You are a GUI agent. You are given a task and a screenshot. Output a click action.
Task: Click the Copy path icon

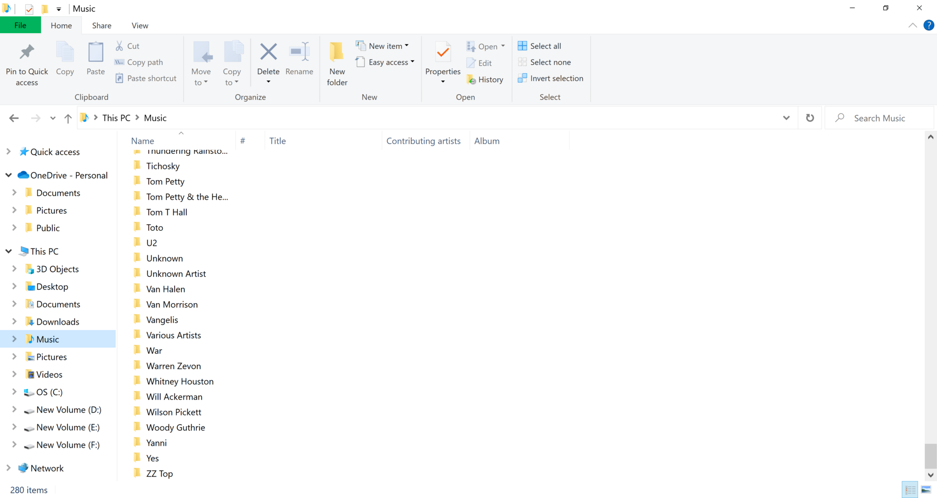click(119, 62)
